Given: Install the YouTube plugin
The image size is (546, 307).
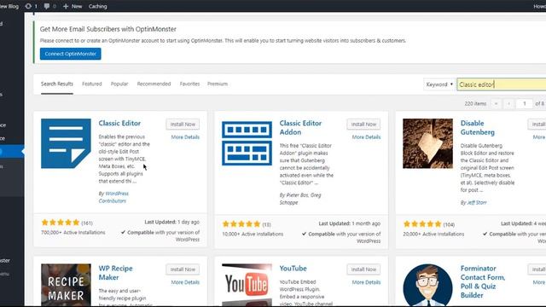Looking at the screenshot, I should pyautogui.click(x=363, y=269).
